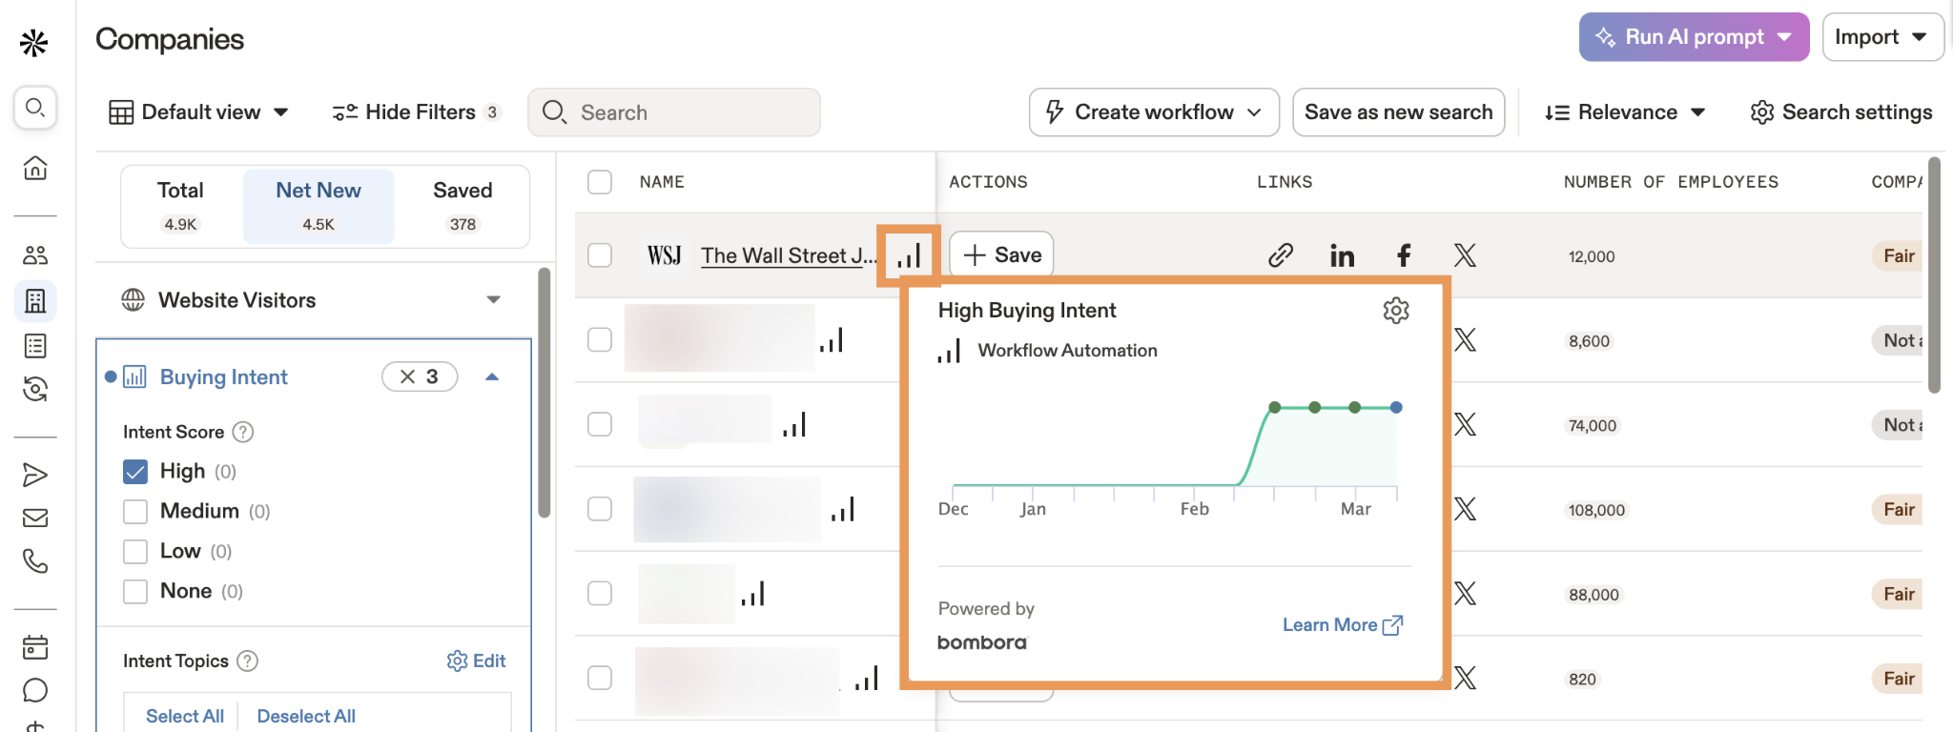The height and width of the screenshot is (732, 1953).
Task: Open the Relevance sort dropdown
Action: 1625,112
